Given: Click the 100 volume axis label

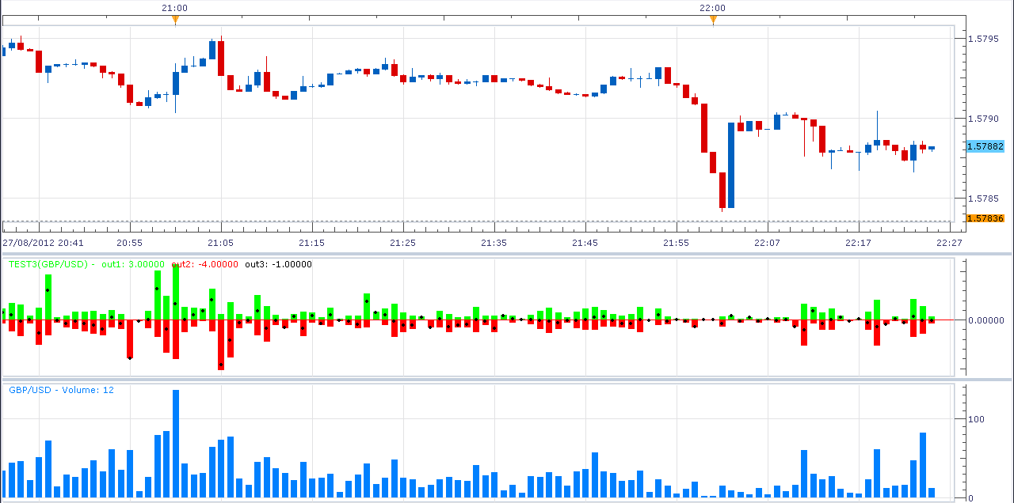Looking at the screenshot, I should pyautogui.click(x=976, y=418).
